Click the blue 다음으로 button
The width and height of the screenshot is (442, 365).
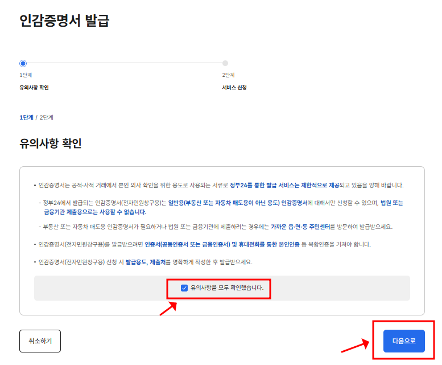pos(404,341)
